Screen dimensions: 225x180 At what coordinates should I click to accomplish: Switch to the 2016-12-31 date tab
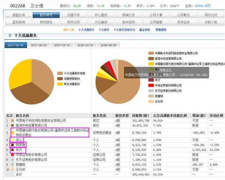[85, 45]
